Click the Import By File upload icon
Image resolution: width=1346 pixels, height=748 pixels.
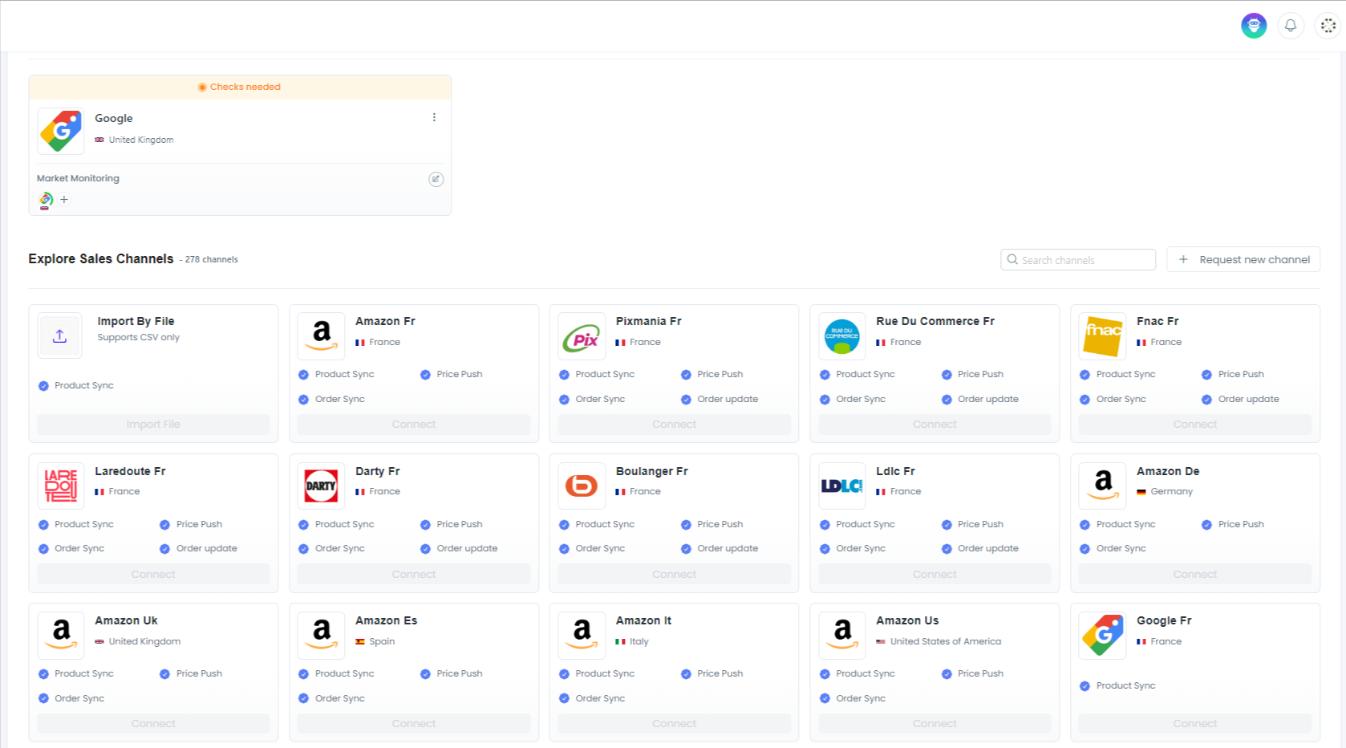click(60, 335)
